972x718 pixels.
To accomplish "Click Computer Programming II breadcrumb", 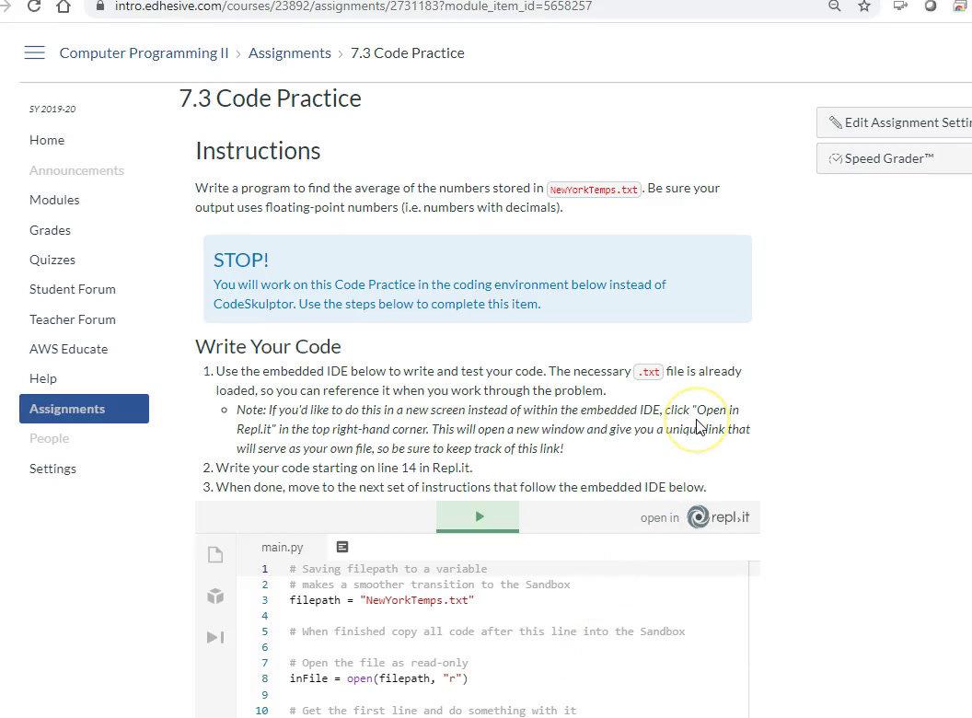I will click(144, 52).
